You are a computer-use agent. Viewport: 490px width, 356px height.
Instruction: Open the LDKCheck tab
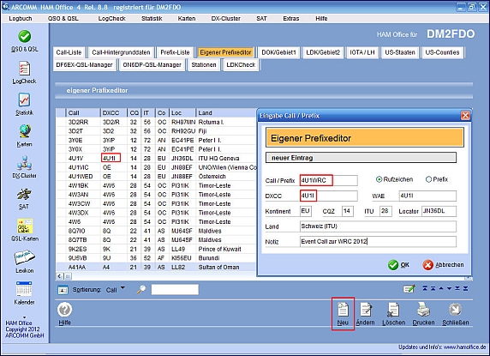tap(241, 64)
